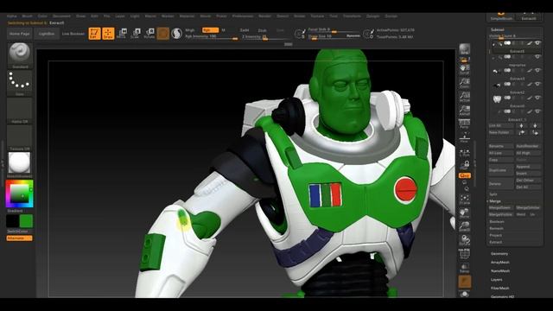553x311 pixels.
Task: Select the Move transform button in top shelf
Action: (x=122, y=34)
